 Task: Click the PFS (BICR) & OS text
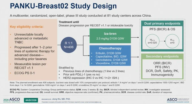[162, 29]
